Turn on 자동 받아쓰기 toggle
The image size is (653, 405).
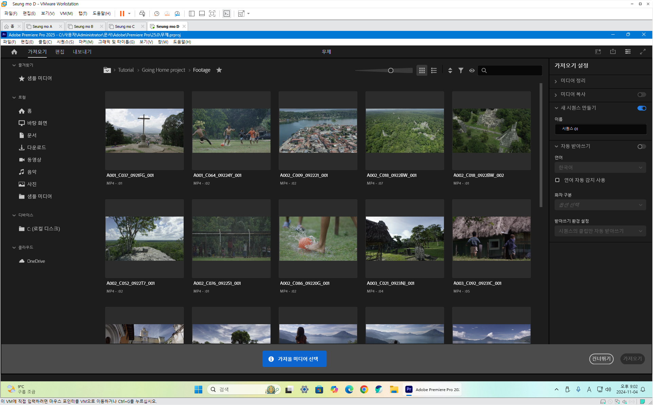tap(641, 146)
